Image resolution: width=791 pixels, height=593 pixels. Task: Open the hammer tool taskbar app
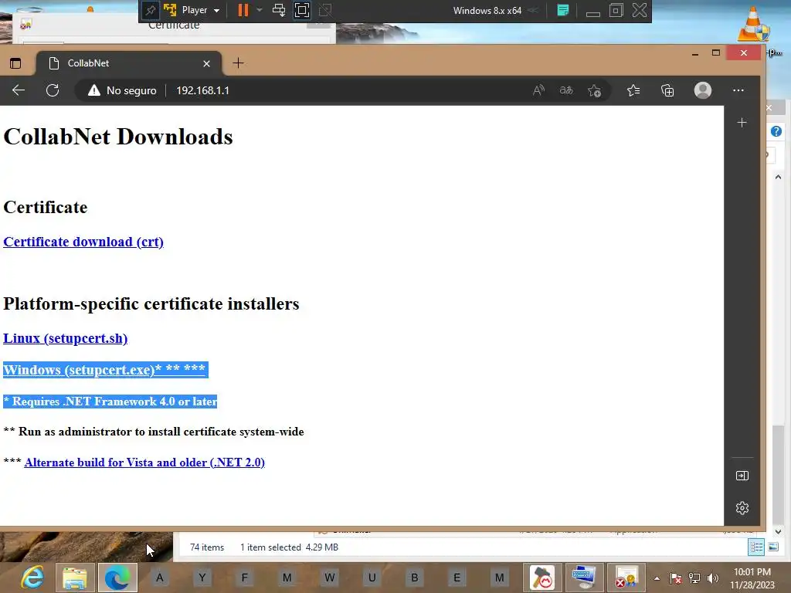pos(541,578)
